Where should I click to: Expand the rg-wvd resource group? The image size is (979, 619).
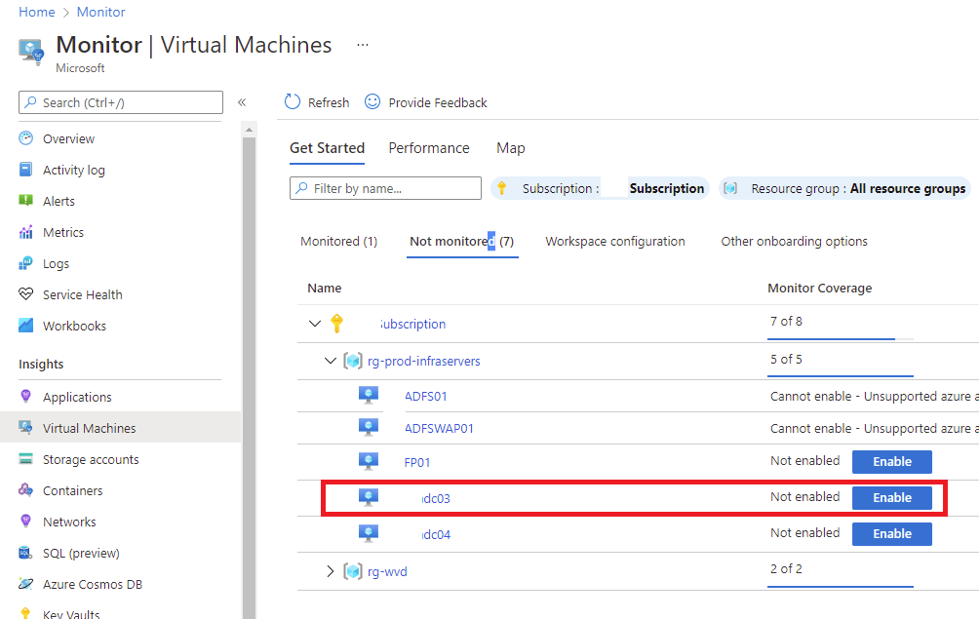[x=331, y=571]
